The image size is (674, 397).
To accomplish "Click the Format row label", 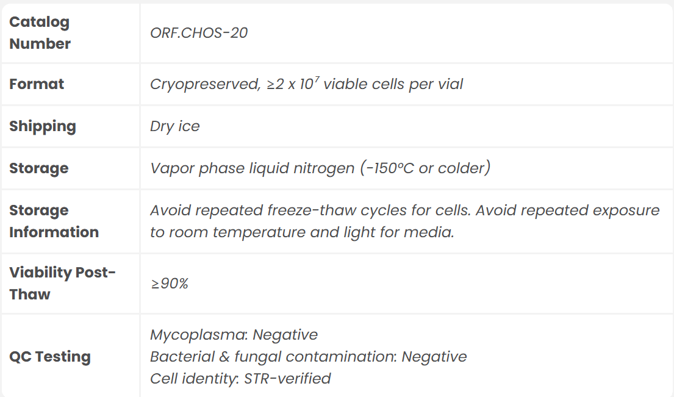I will tap(37, 84).
